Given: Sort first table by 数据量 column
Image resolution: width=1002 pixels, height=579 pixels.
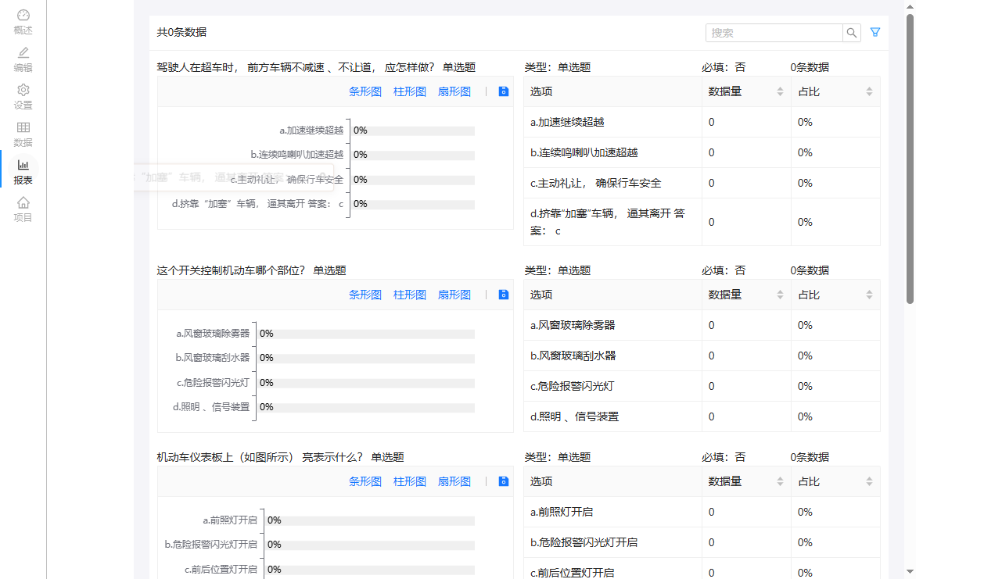Looking at the screenshot, I should click(x=780, y=91).
